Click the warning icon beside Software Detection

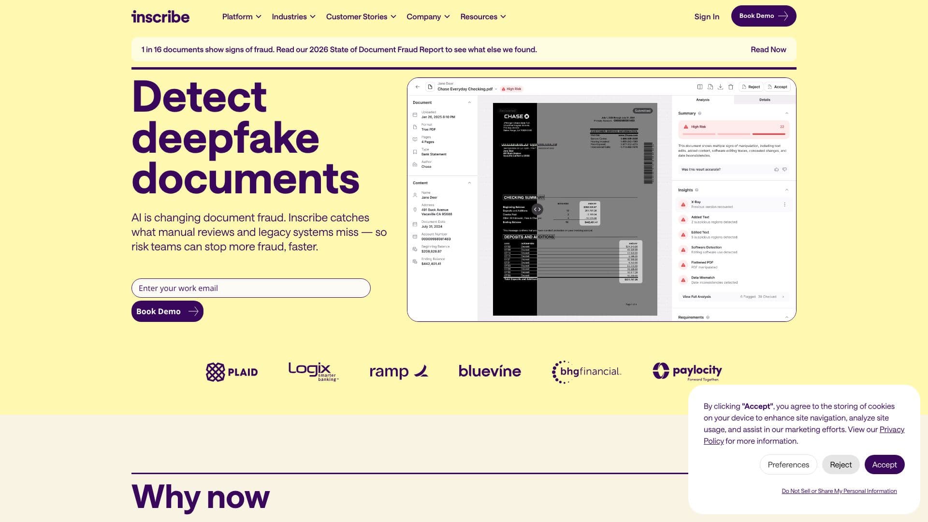pos(683,250)
